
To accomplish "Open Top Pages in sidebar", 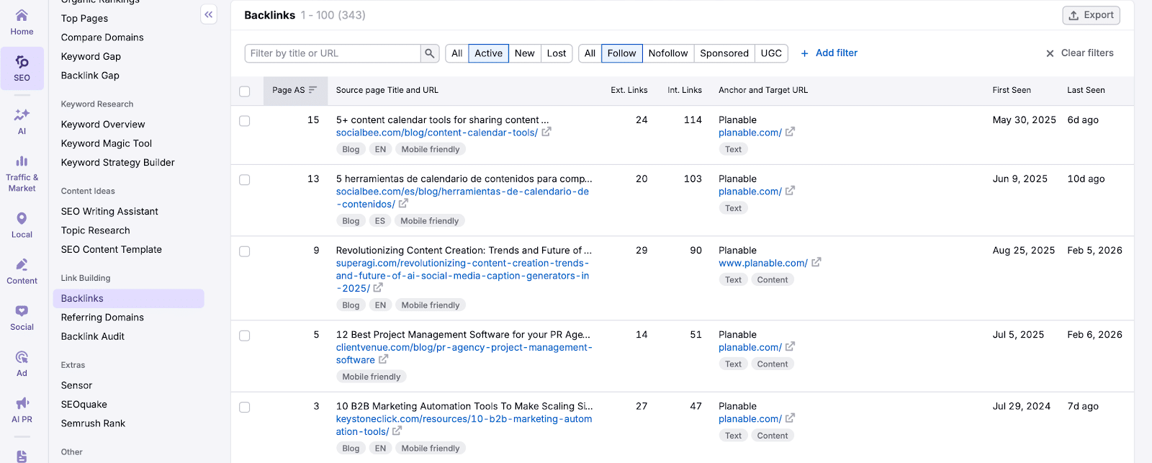I will click(x=84, y=18).
